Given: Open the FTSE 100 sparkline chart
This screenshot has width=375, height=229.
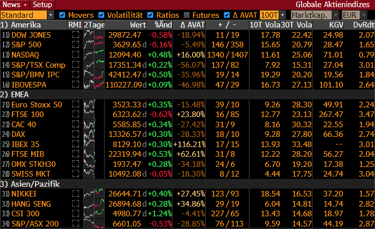Looking at the screenshot, I should [x=94, y=114].
